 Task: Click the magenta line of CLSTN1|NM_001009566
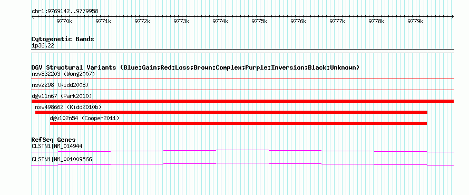[242, 164]
